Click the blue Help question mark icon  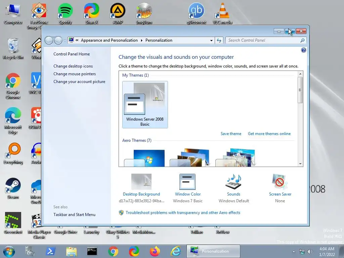[303, 50]
